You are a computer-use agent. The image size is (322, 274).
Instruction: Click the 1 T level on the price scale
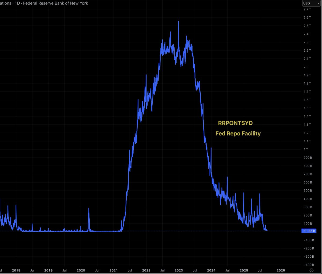click(306, 149)
